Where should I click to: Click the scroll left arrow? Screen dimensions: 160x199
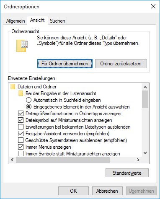[x=12, y=160]
